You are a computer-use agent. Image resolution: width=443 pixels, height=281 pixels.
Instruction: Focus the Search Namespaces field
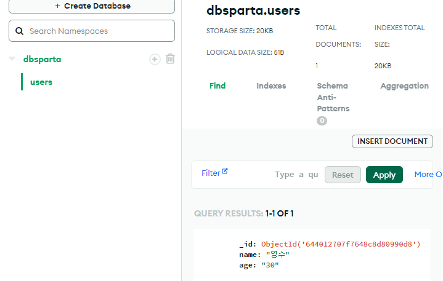tap(92, 31)
